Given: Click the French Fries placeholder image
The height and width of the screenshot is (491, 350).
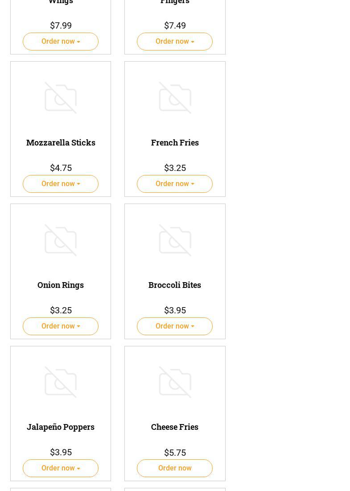Looking at the screenshot, I should pyautogui.click(x=175, y=98).
